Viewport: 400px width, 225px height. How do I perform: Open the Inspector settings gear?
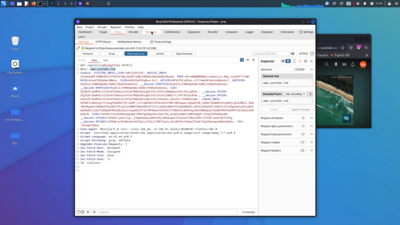306,61
